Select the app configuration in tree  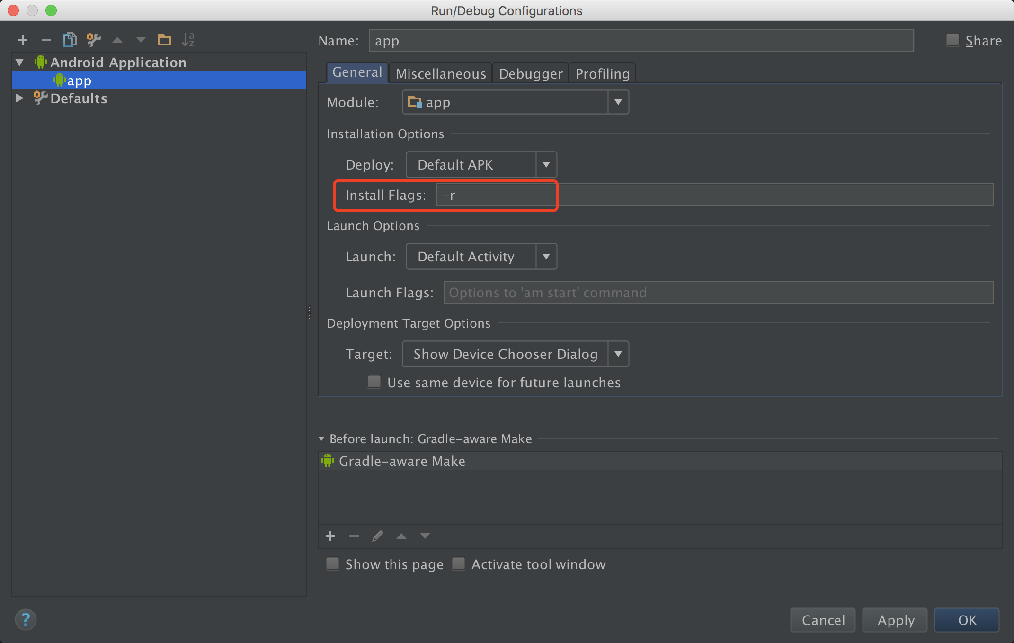pyautogui.click(x=159, y=80)
